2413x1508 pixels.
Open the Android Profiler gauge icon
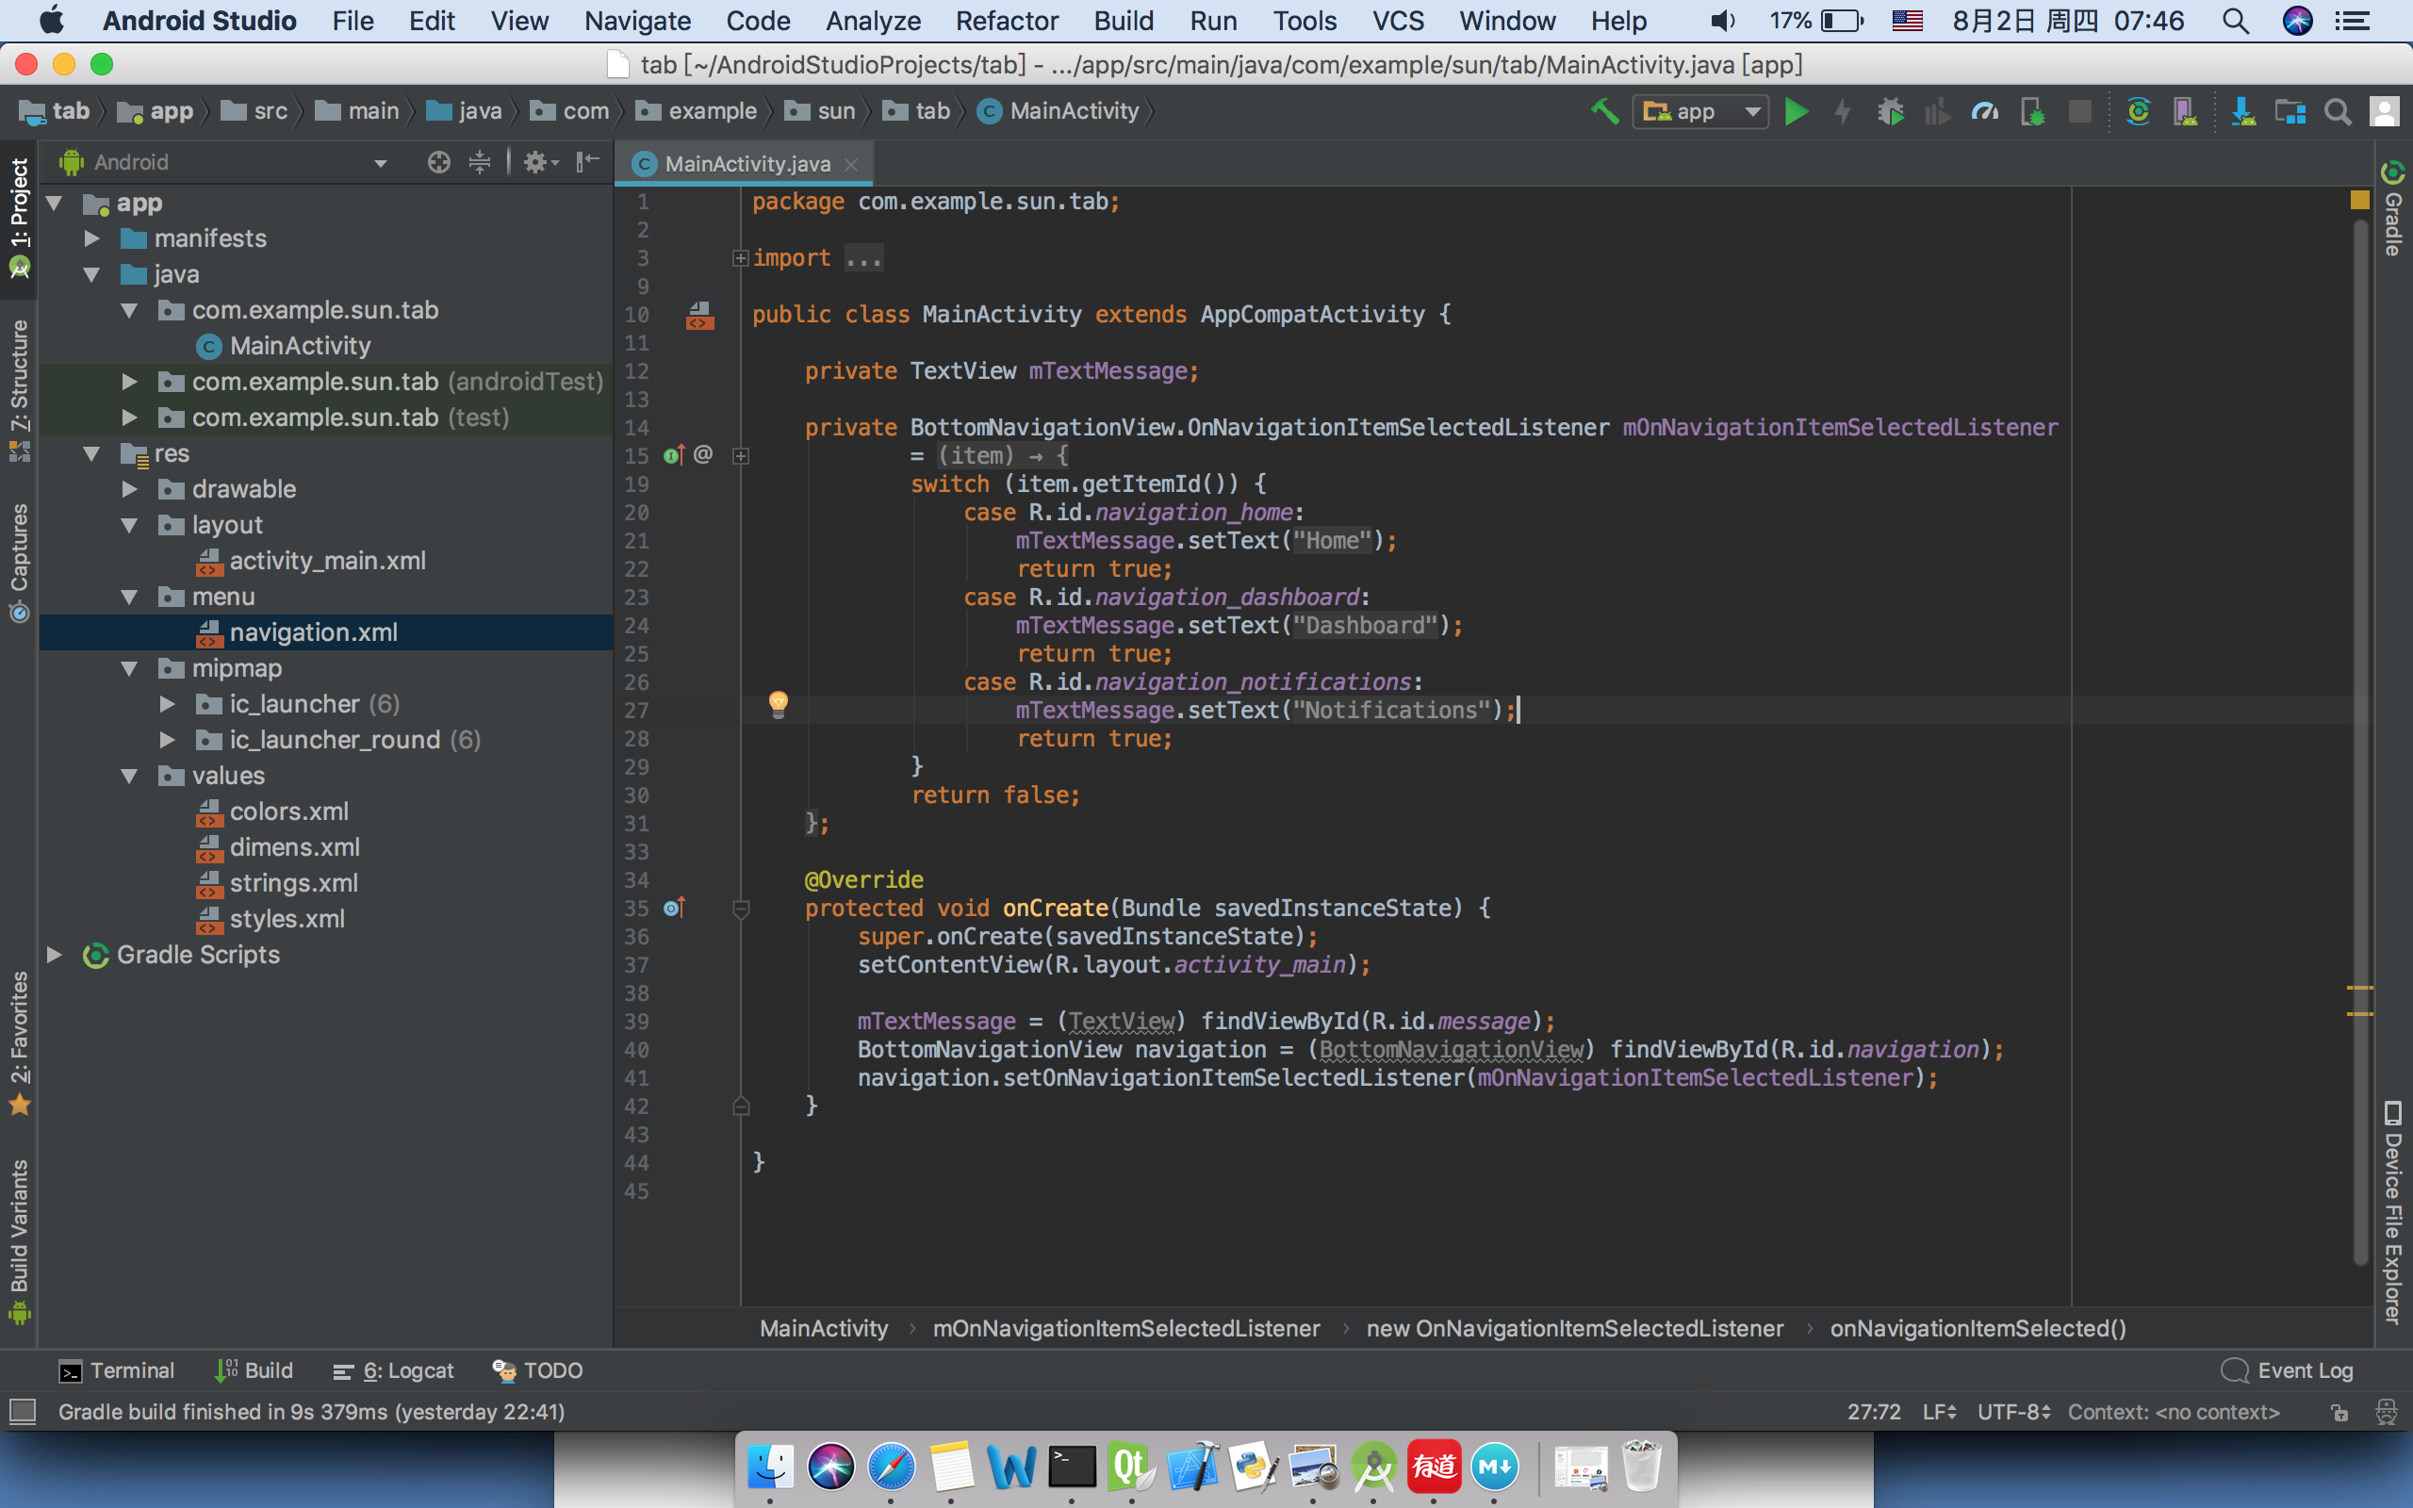1984,112
